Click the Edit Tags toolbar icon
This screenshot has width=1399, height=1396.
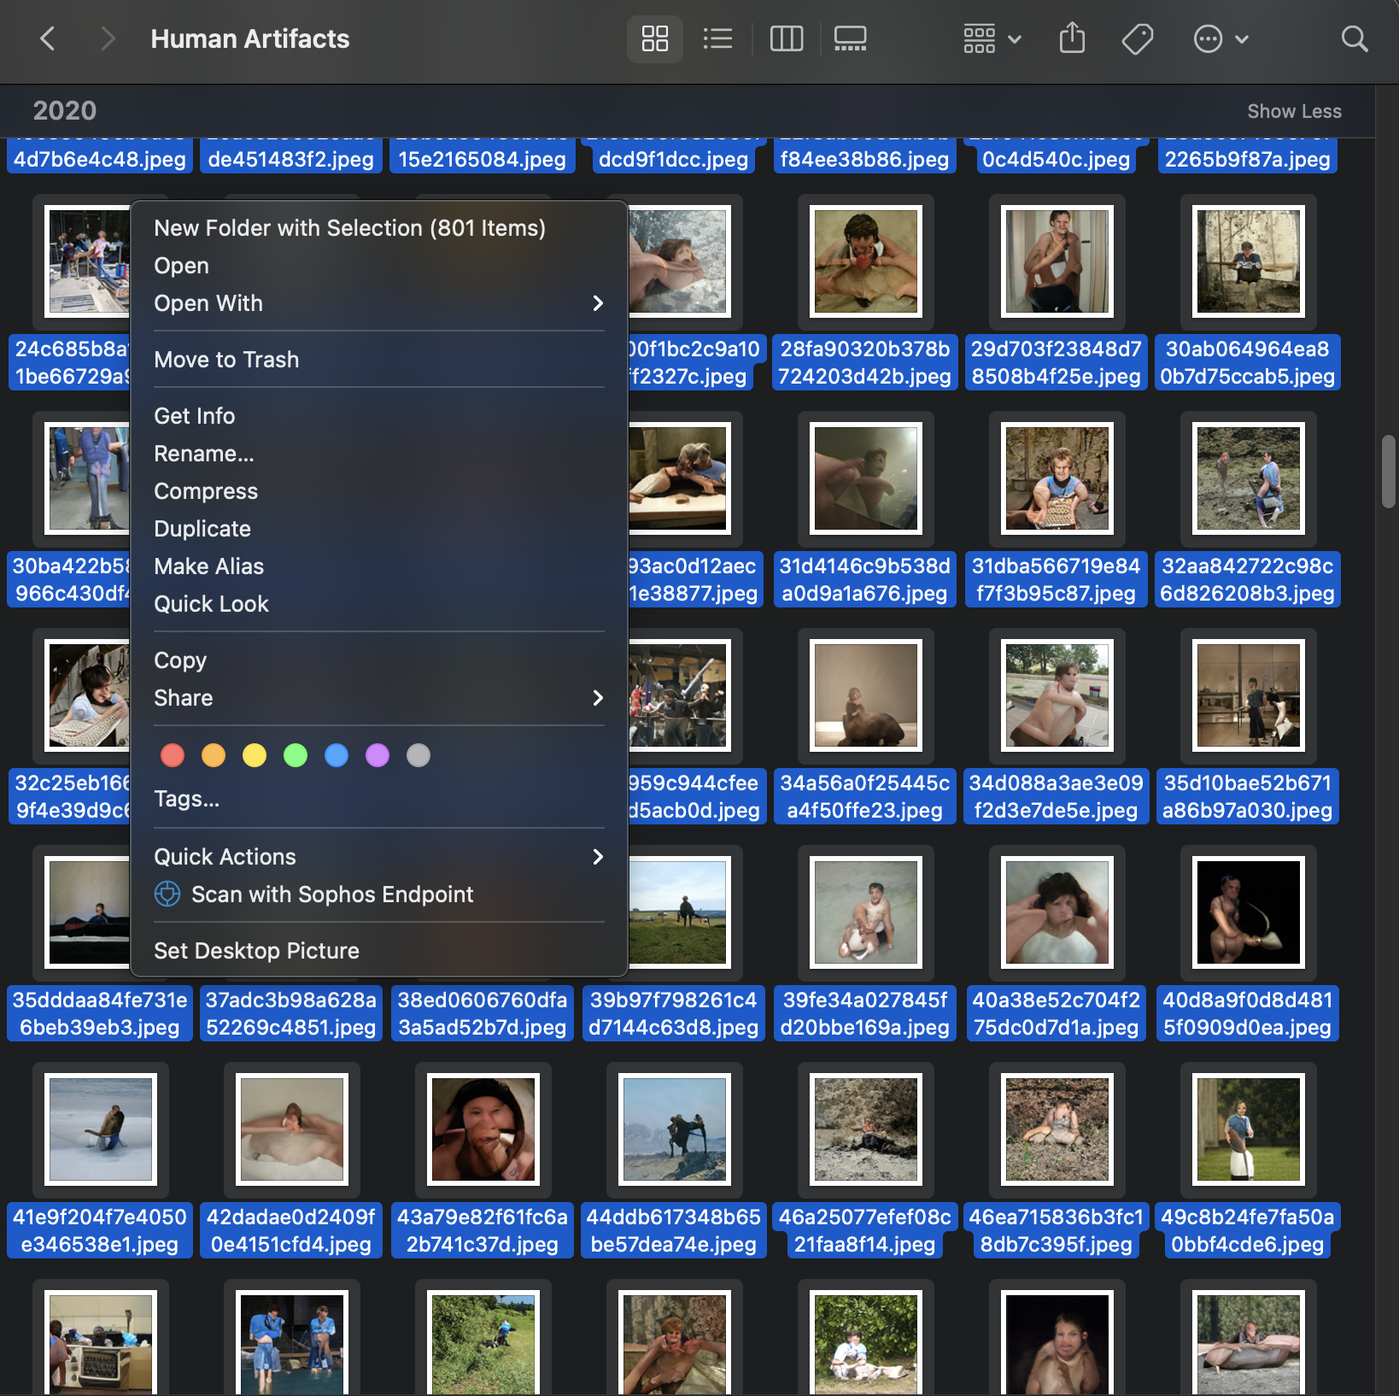click(1137, 38)
